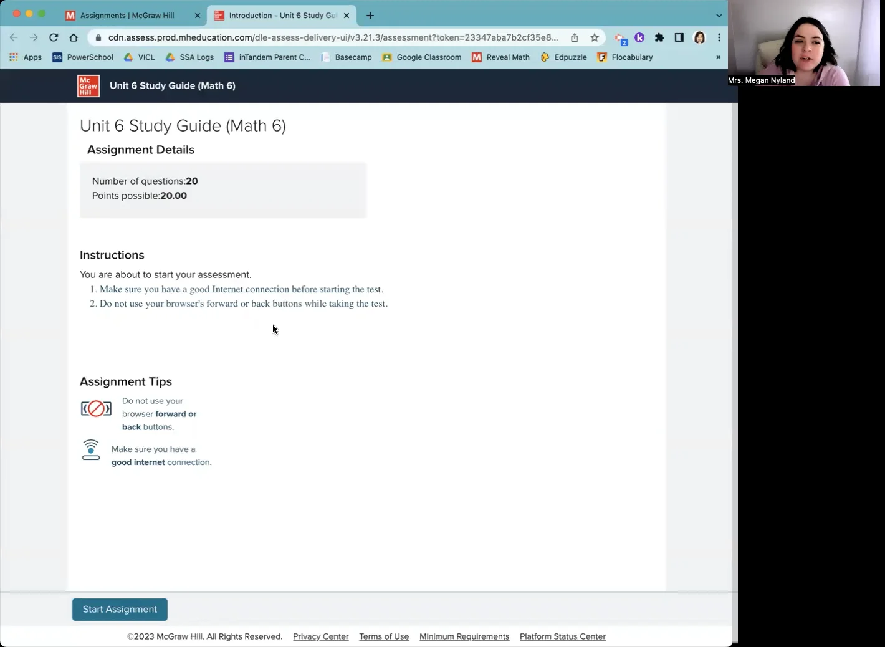Click the Start Assignment button
Image resolution: width=885 pixels, height=647 pixels.
(x=120, y=610)
